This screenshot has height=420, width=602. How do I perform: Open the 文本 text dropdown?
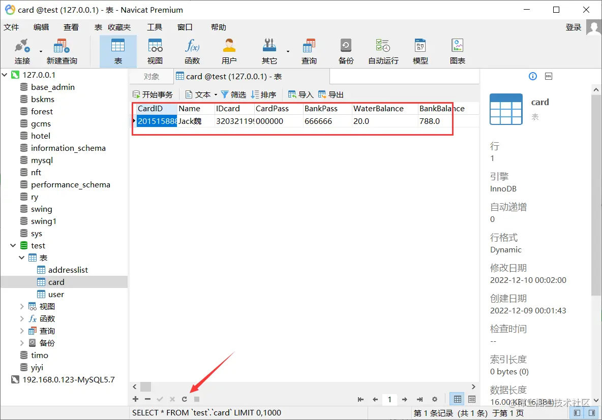(x=216, y=95)
